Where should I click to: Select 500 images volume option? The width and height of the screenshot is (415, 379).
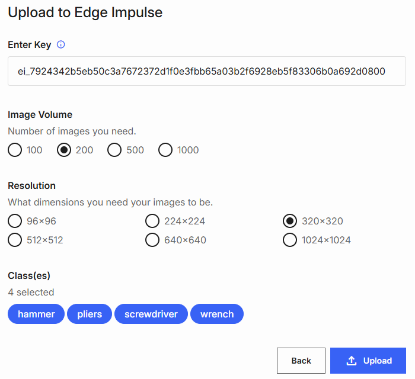pos(115,150)
